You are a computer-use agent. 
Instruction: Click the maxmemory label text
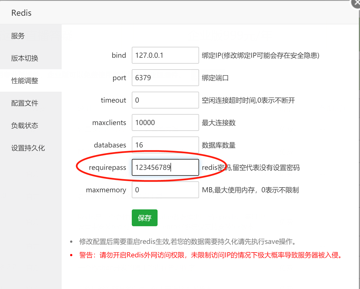(x=106, y=190)
